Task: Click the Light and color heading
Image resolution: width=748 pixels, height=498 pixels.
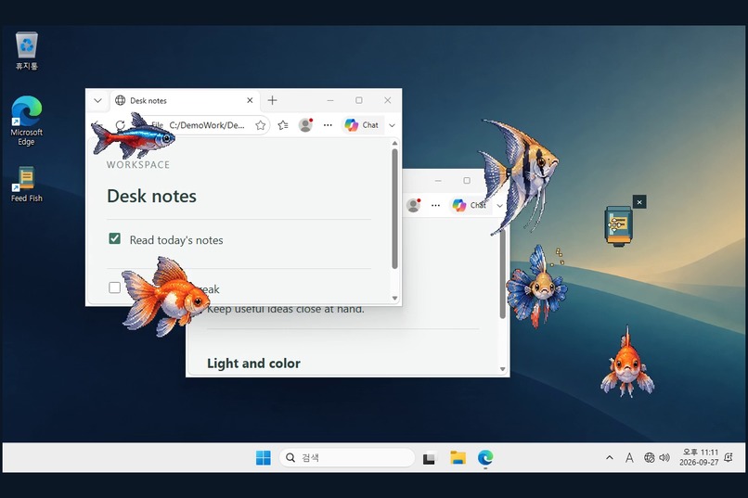Action: coord(253,364)
